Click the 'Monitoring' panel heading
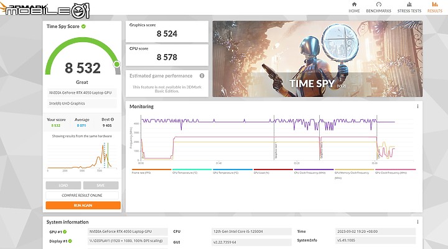 141,106
